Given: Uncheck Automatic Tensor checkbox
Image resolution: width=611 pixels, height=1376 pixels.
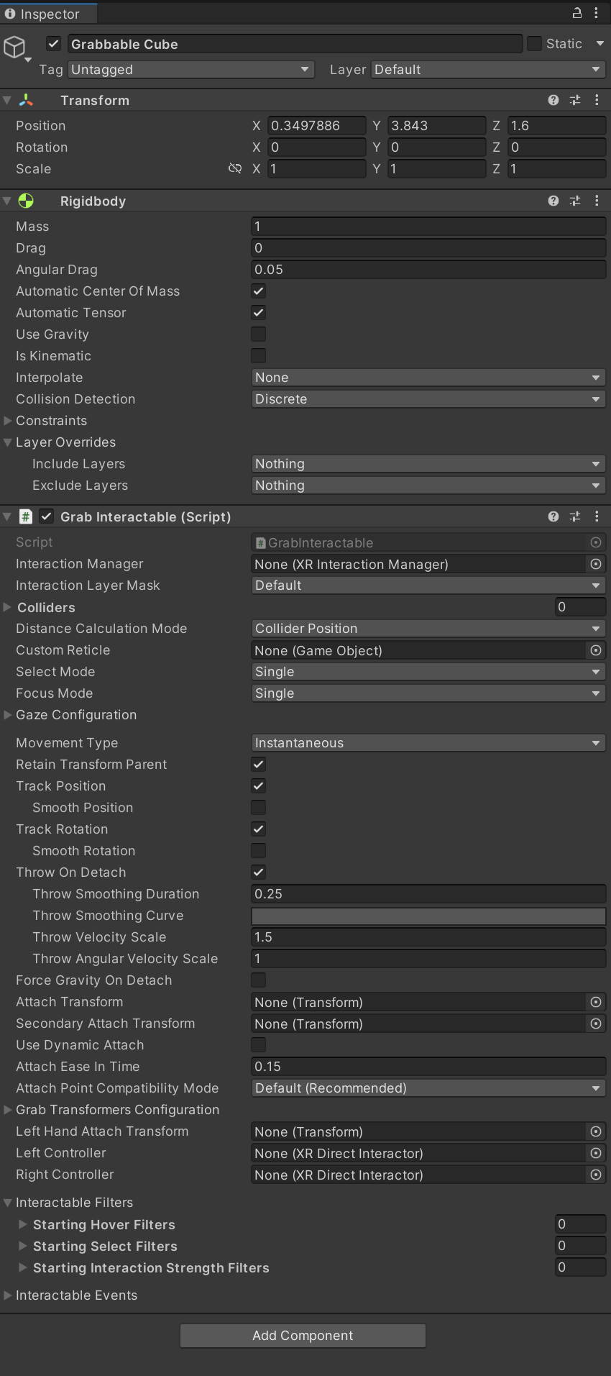Looking at the screenshot, I should (x=259, y=312).
